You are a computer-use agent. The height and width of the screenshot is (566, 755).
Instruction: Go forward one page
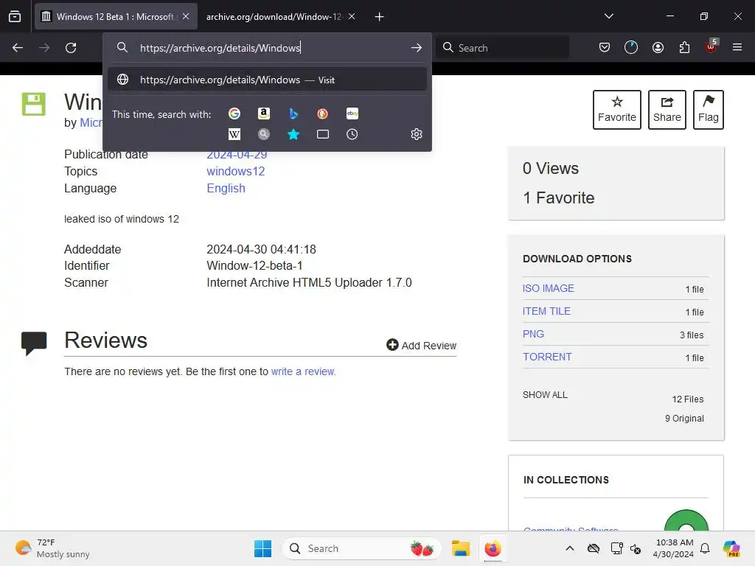[44, 48]
